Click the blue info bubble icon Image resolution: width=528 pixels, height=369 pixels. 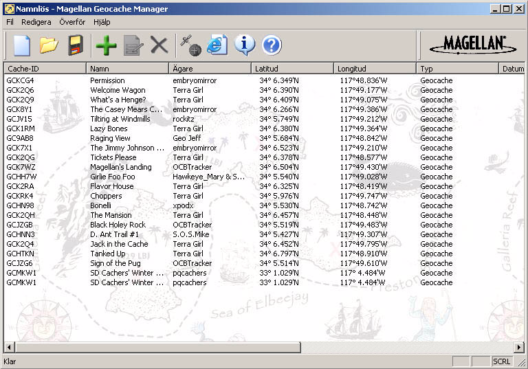245,45
